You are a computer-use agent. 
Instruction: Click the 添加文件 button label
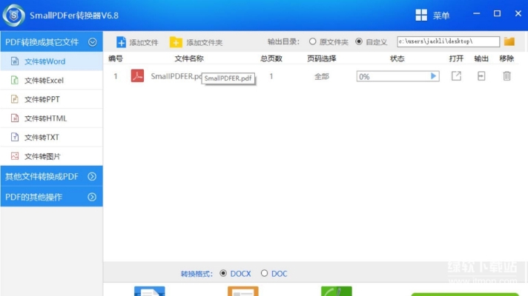(144, 42)
